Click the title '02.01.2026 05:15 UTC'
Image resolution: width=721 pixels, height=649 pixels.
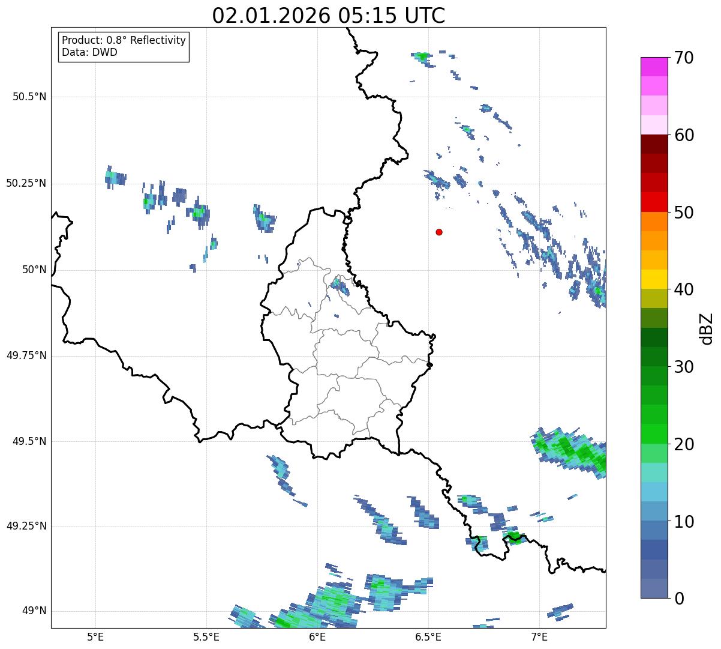(x=329, y=16)
